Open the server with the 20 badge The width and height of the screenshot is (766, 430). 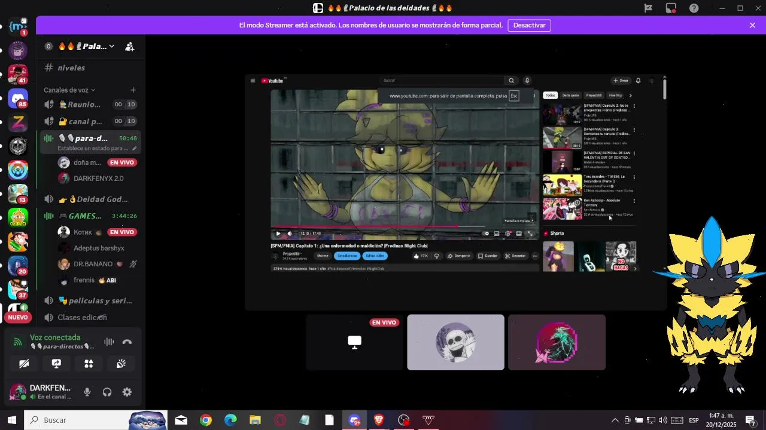pos(18,266)
